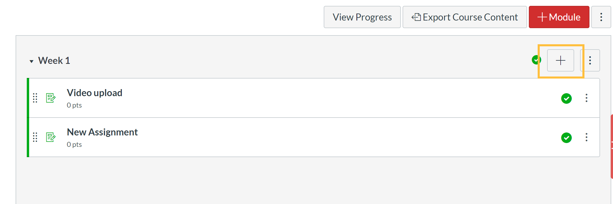The image size is (613, 204).
Task: Click drag handle for New Assignment
Action: click(x=35, y=137)
